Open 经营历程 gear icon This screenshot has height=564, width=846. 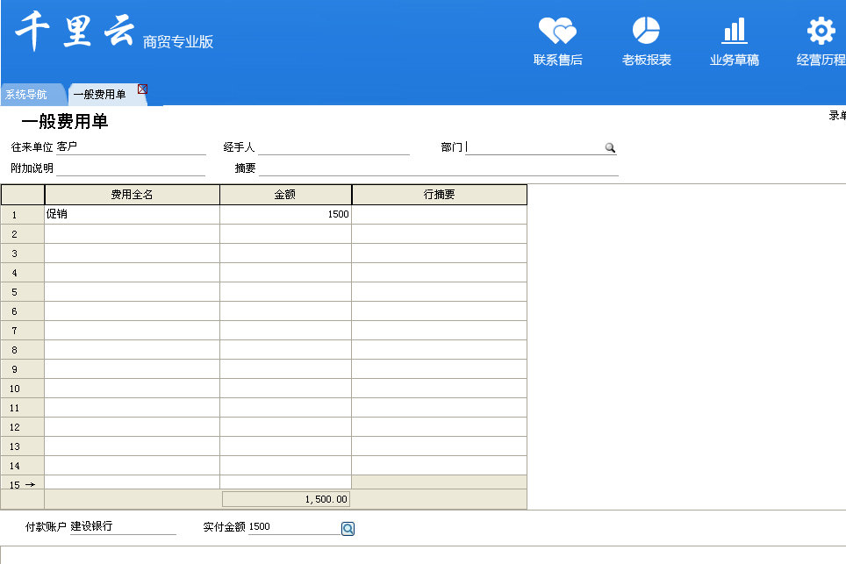tap(821, 32)
